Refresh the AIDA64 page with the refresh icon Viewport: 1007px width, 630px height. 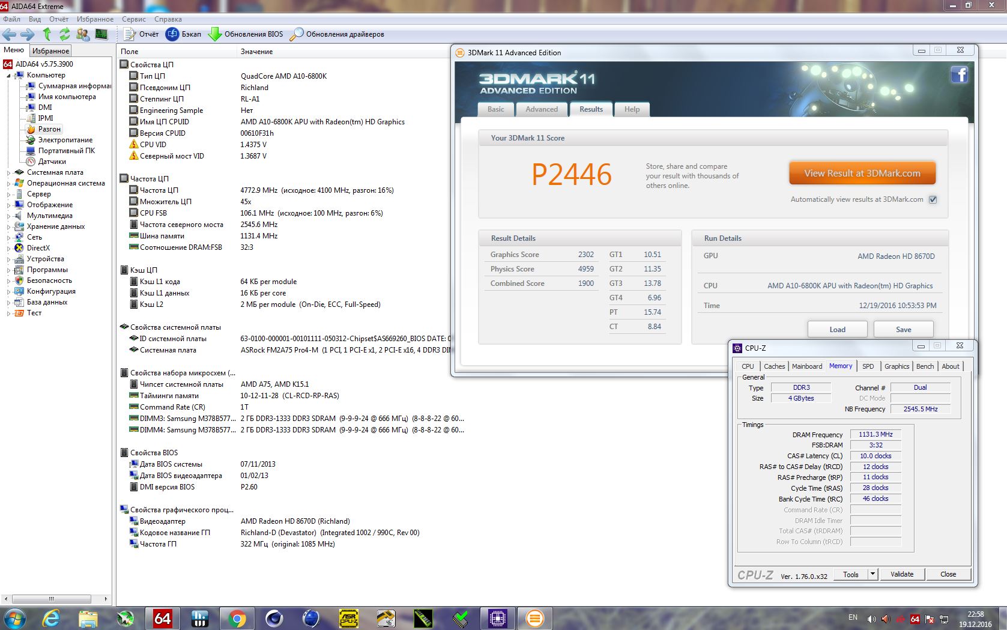coord(64,34)
